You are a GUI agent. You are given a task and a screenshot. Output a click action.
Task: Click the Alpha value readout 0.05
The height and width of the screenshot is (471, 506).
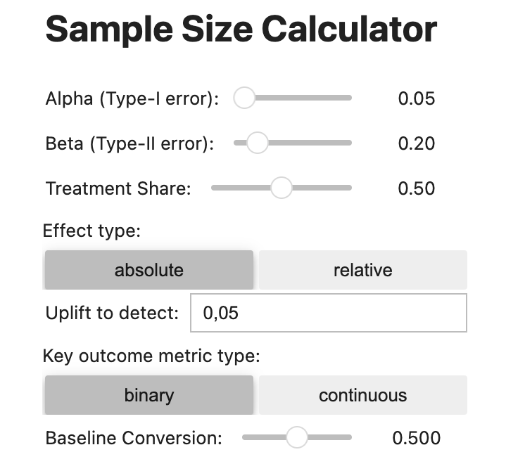pos(417,98)
